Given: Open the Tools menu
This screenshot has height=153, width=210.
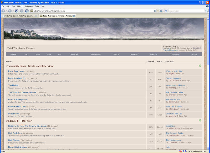Looking at the screenshot, I should tap(37, 6).
